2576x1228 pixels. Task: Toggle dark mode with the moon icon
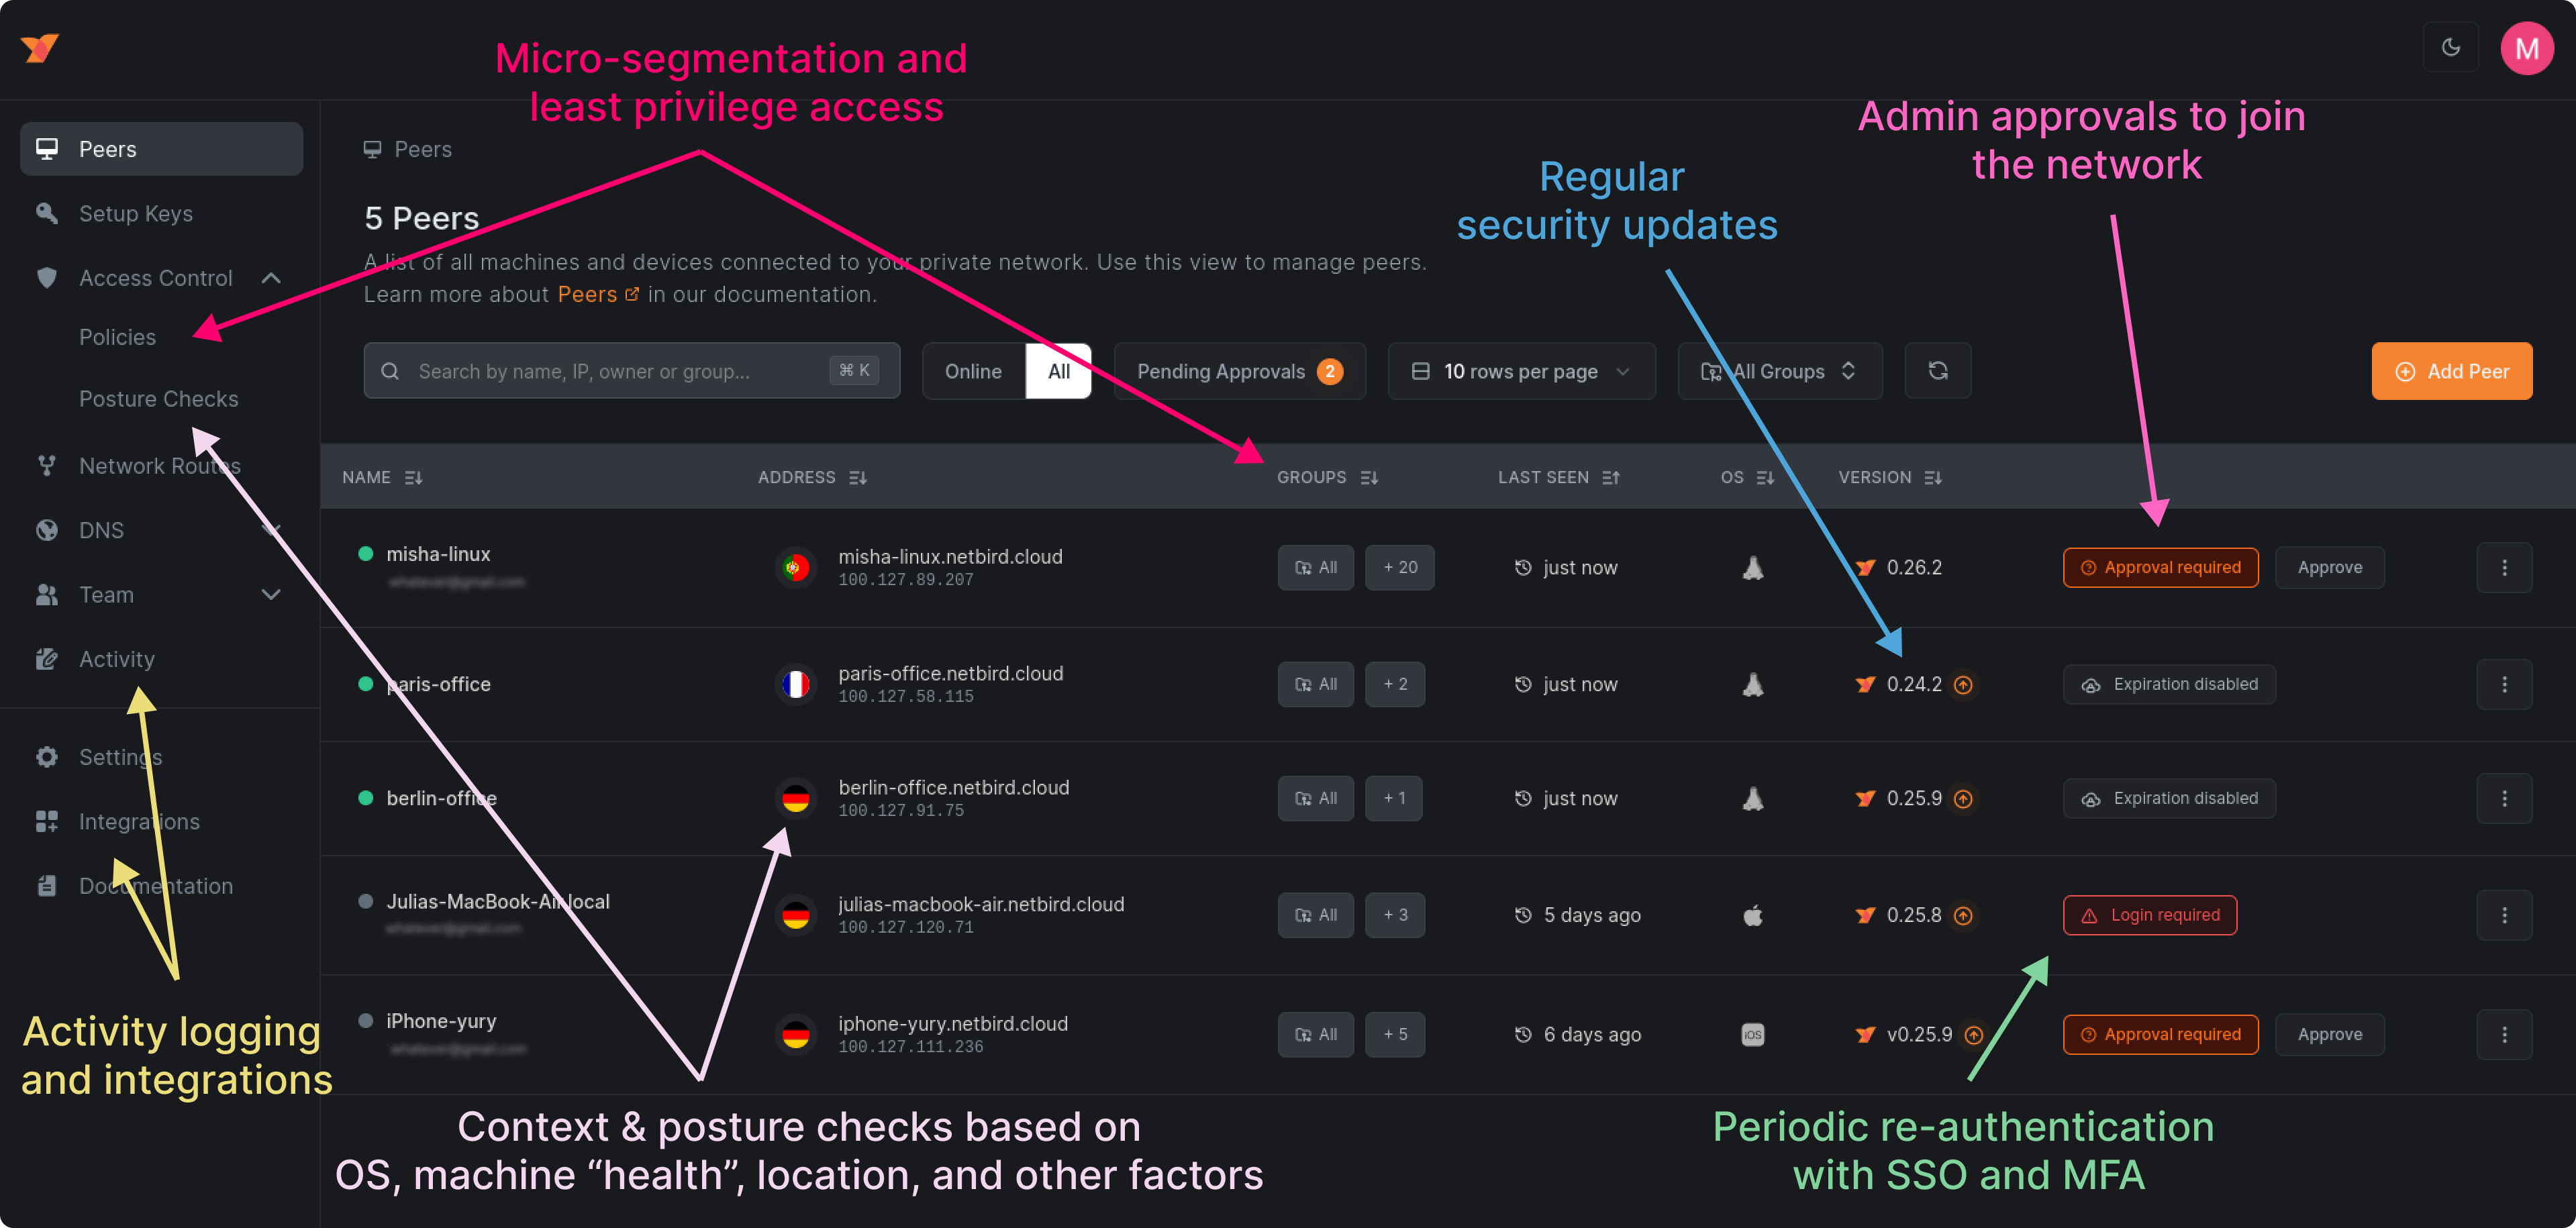point(2450,47)
